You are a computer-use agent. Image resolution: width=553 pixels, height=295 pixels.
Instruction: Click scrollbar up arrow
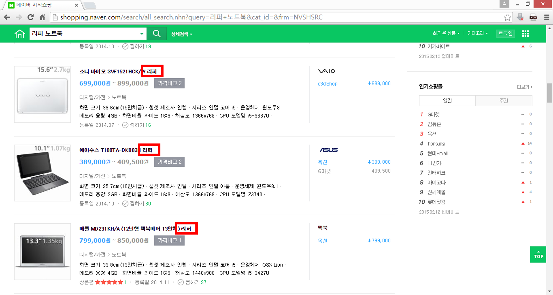(549, 29)
